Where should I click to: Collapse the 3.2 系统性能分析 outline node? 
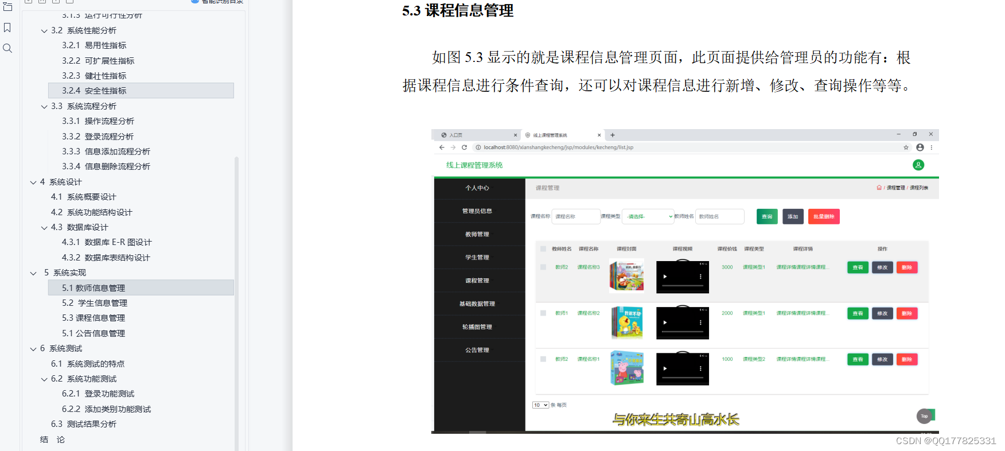coord(44,31)
